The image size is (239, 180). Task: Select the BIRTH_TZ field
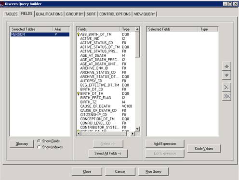pos(88,102)
